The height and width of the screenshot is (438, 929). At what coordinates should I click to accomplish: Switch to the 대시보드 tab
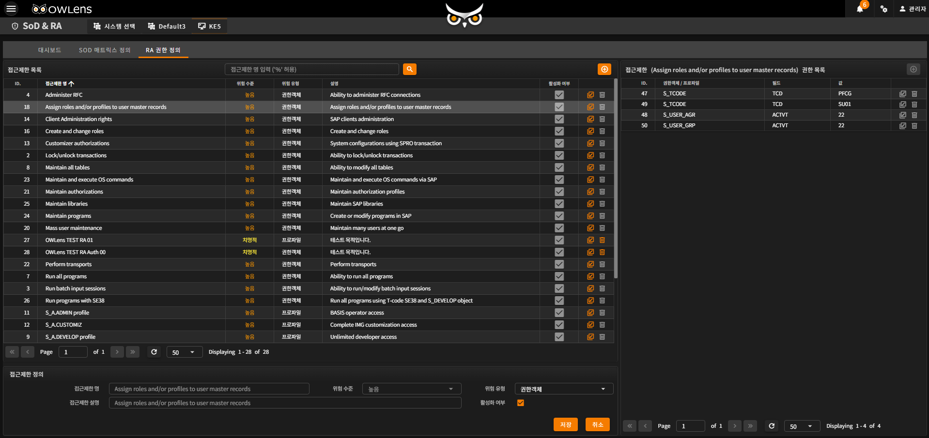point(49,50)
